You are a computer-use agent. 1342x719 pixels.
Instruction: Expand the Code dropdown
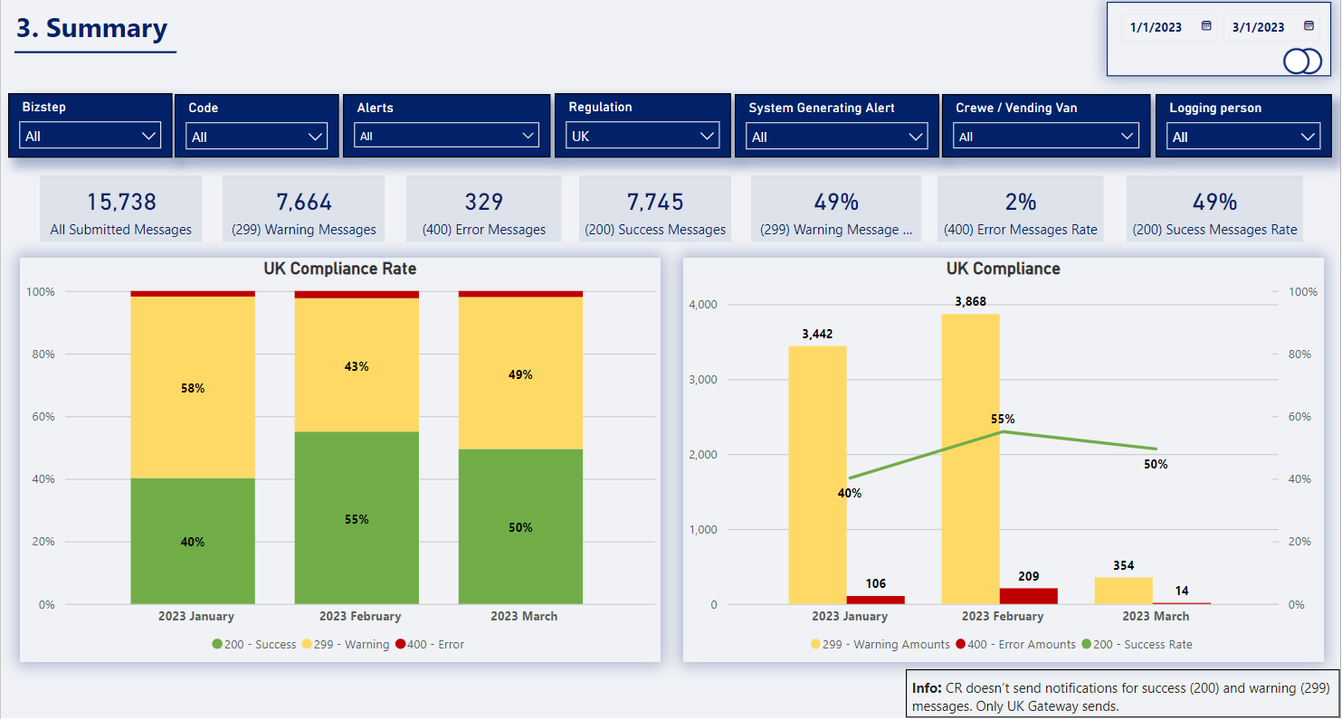(x=256, y=137)
